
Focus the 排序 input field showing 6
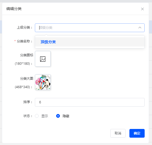click(x=90, y=102)
